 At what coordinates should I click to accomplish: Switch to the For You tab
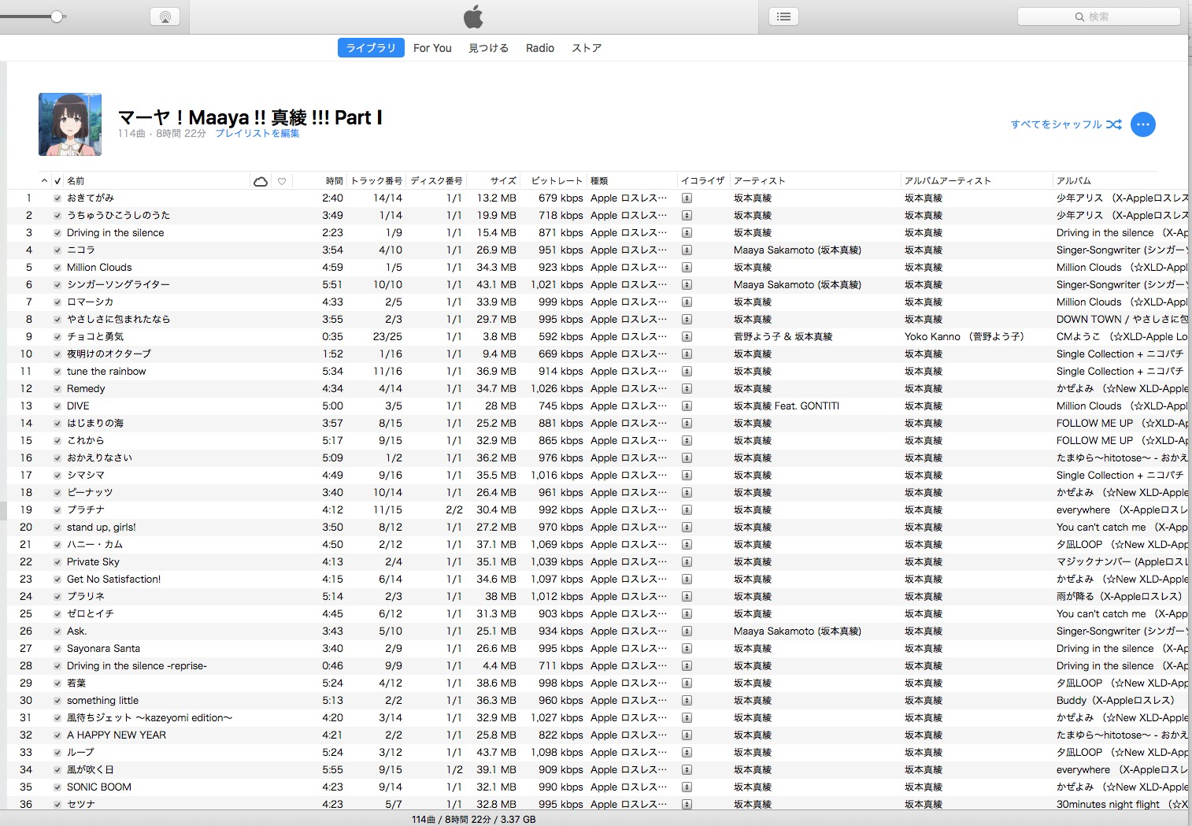pyautogui.click(x=432, y=48)
